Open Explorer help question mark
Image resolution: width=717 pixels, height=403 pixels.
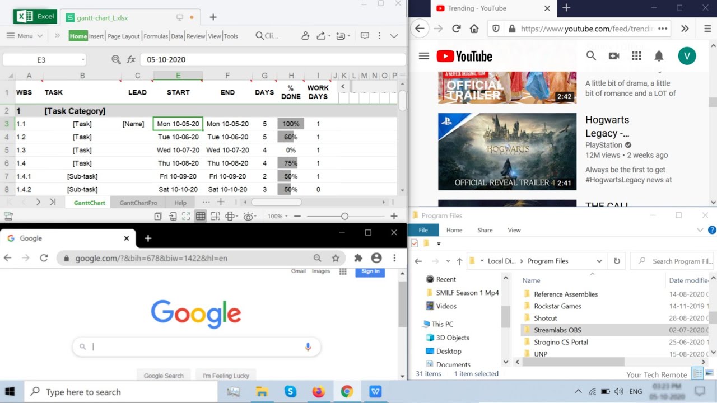point(712,230)
